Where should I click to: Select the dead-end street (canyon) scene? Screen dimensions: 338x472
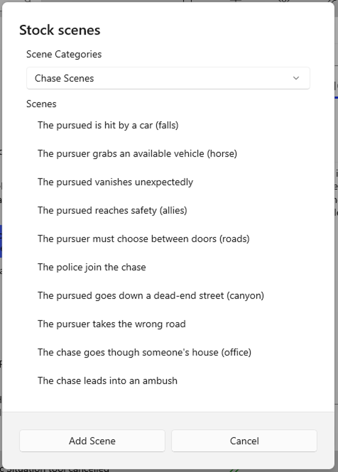coord(150,296)
